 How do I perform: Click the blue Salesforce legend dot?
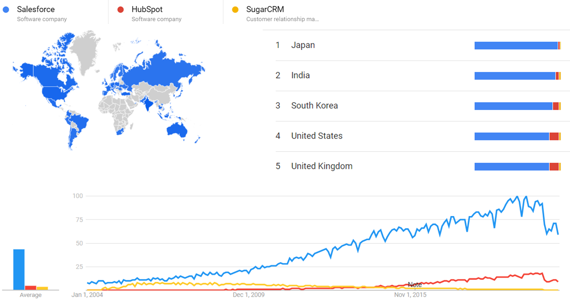pos(6,10)
